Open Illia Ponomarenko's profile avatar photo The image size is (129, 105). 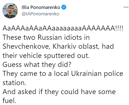coord(10,10)
